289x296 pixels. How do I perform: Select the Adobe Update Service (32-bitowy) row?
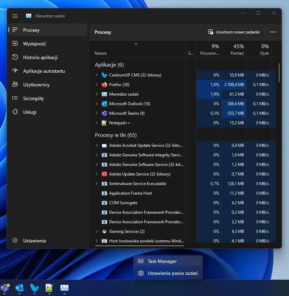(183, 174)
